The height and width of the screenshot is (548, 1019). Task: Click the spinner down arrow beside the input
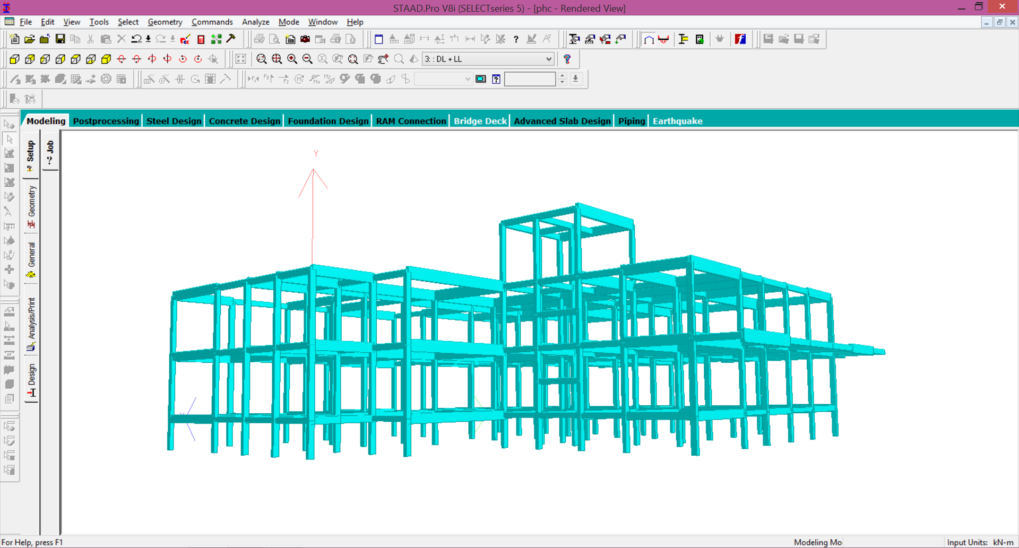[563, 82]
